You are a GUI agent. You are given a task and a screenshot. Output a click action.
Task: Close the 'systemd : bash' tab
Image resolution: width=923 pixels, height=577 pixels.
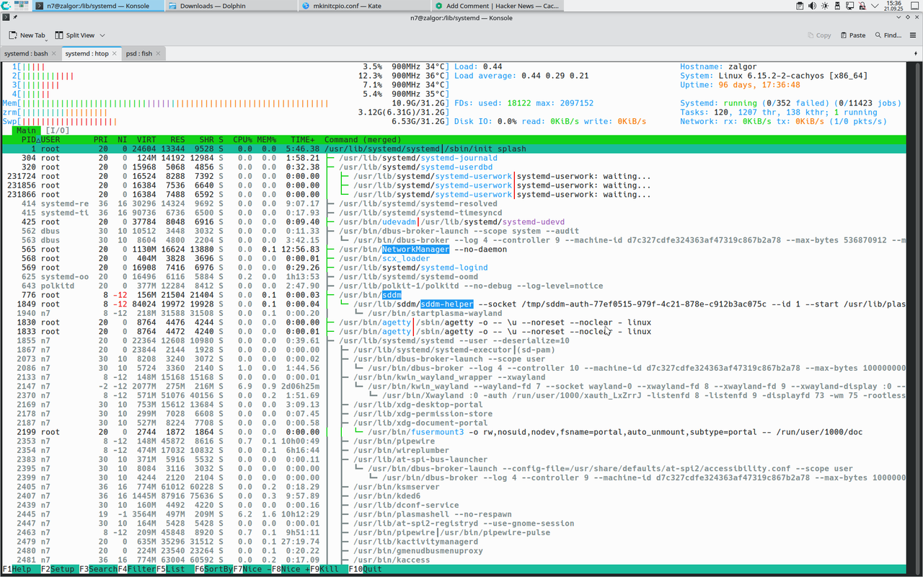click(x=53, y=53)
